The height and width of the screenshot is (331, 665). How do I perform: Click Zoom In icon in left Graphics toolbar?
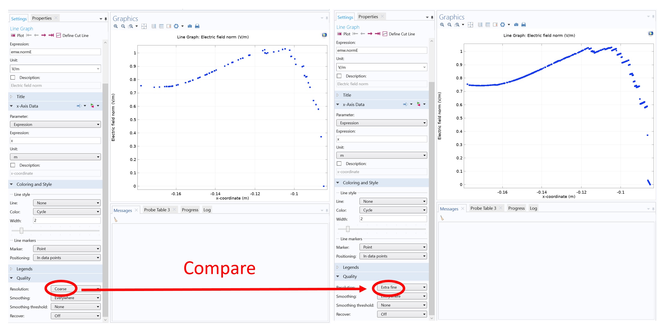(116, 26)
